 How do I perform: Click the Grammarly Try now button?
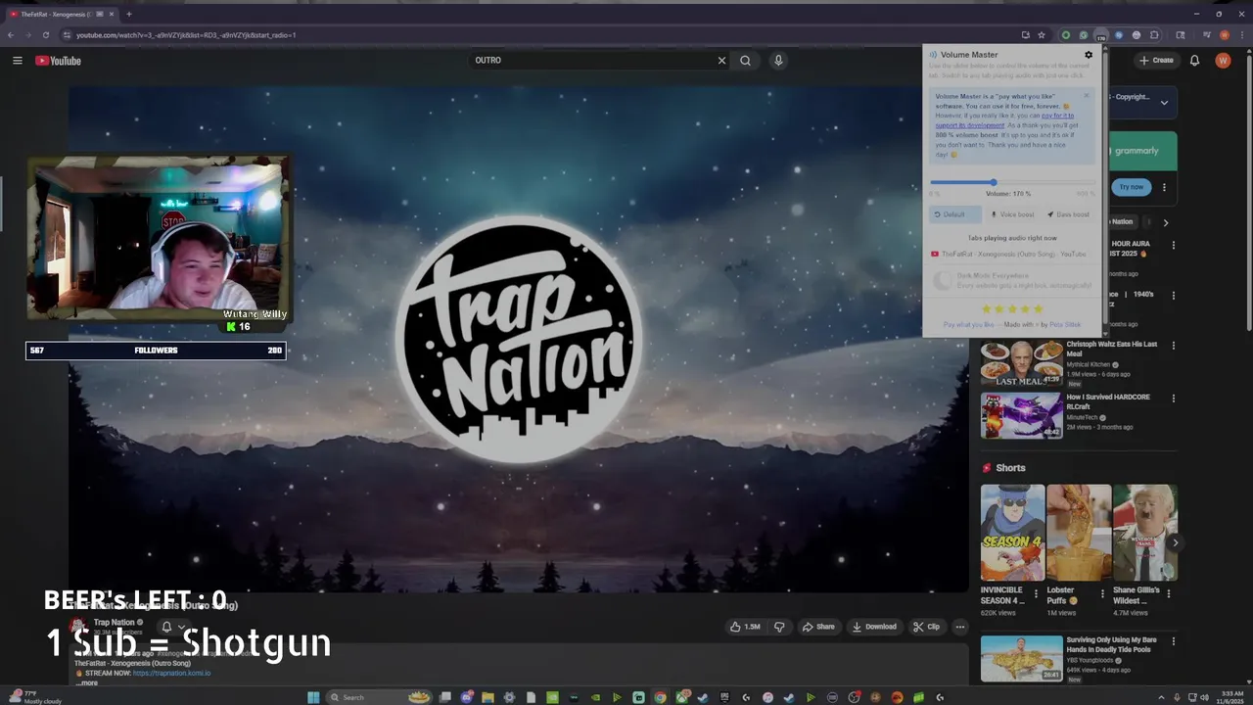tap(1132, 187)
